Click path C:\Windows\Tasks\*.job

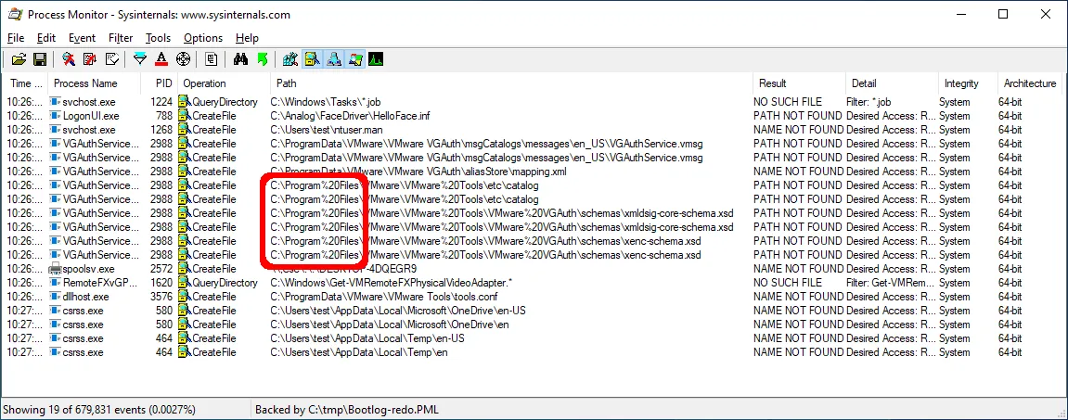point(325,102)
